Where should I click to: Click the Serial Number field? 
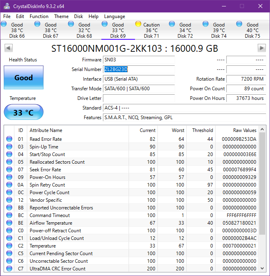[139, 69]
